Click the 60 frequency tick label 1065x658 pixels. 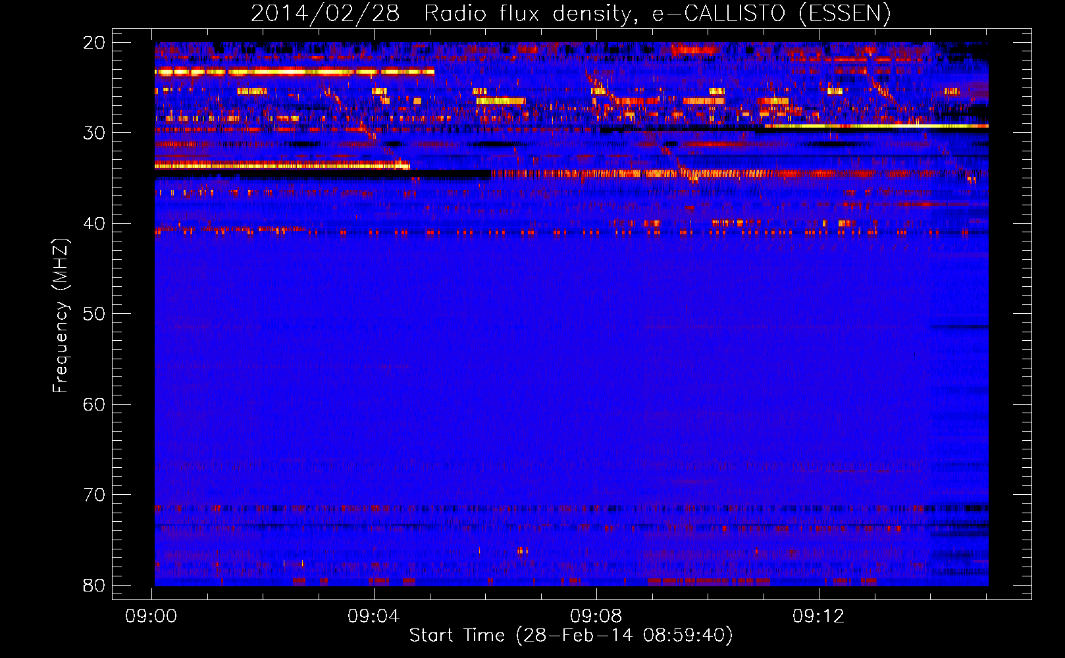[94, 404]
